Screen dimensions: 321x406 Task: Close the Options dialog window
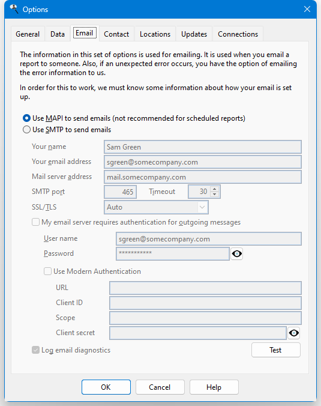[307, 10]
